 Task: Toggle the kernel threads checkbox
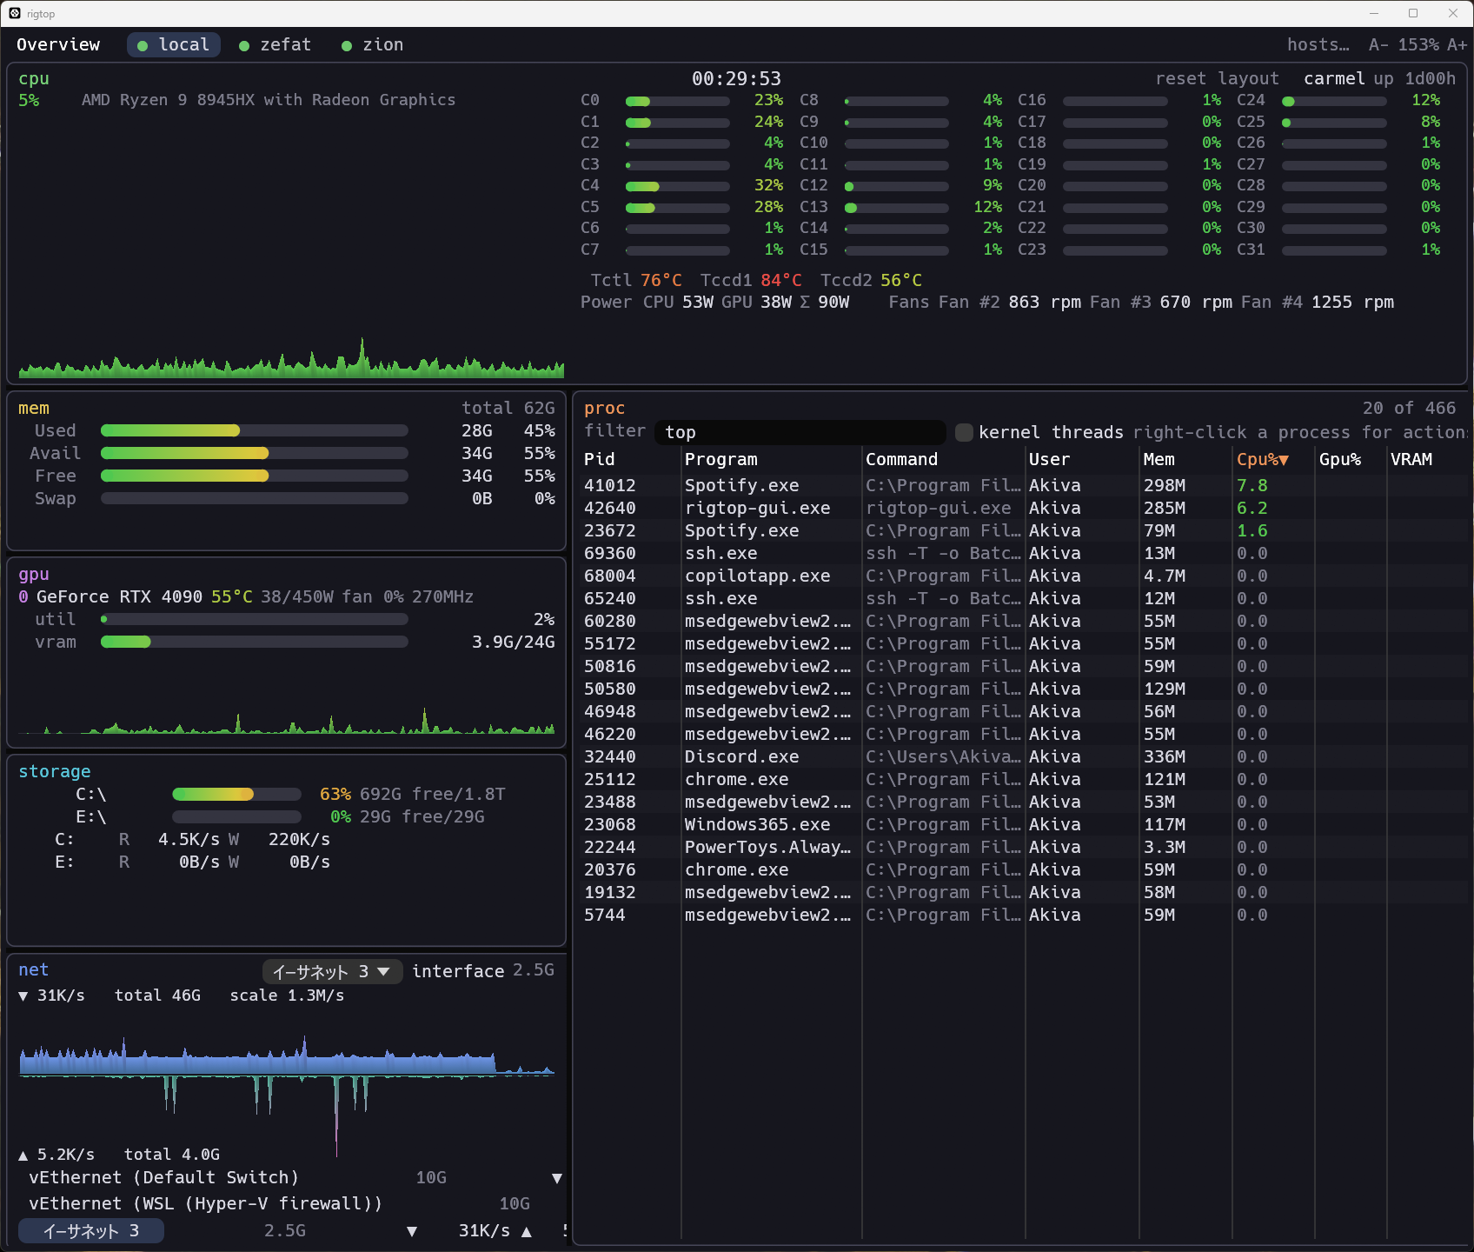coord(964,432)
